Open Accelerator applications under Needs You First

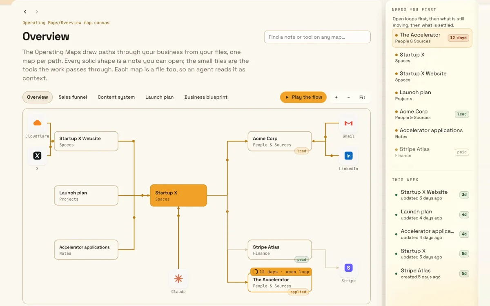[432, 133]
